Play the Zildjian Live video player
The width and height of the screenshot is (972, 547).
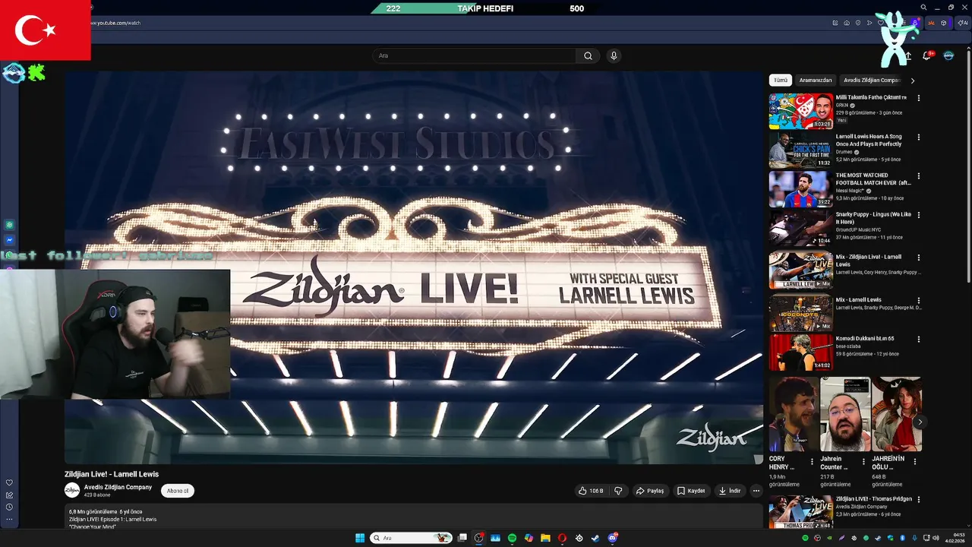click(413, 267)
